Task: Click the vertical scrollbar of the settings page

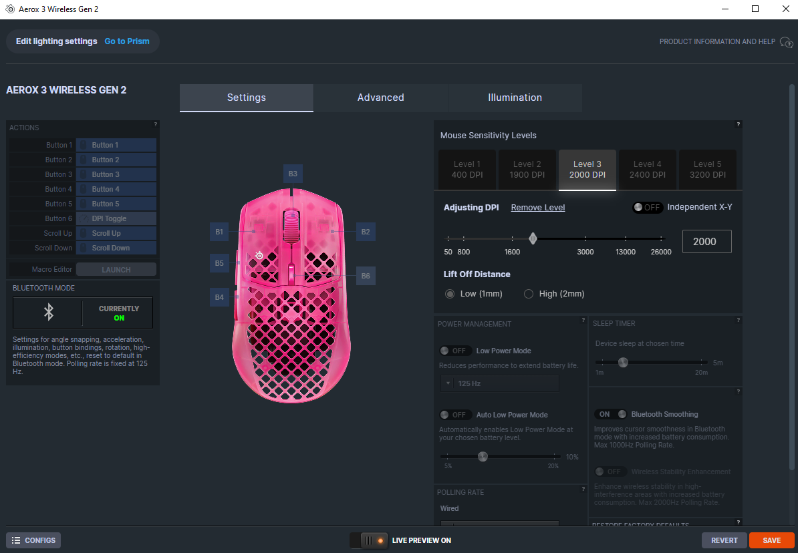Action: pos(792,277)
